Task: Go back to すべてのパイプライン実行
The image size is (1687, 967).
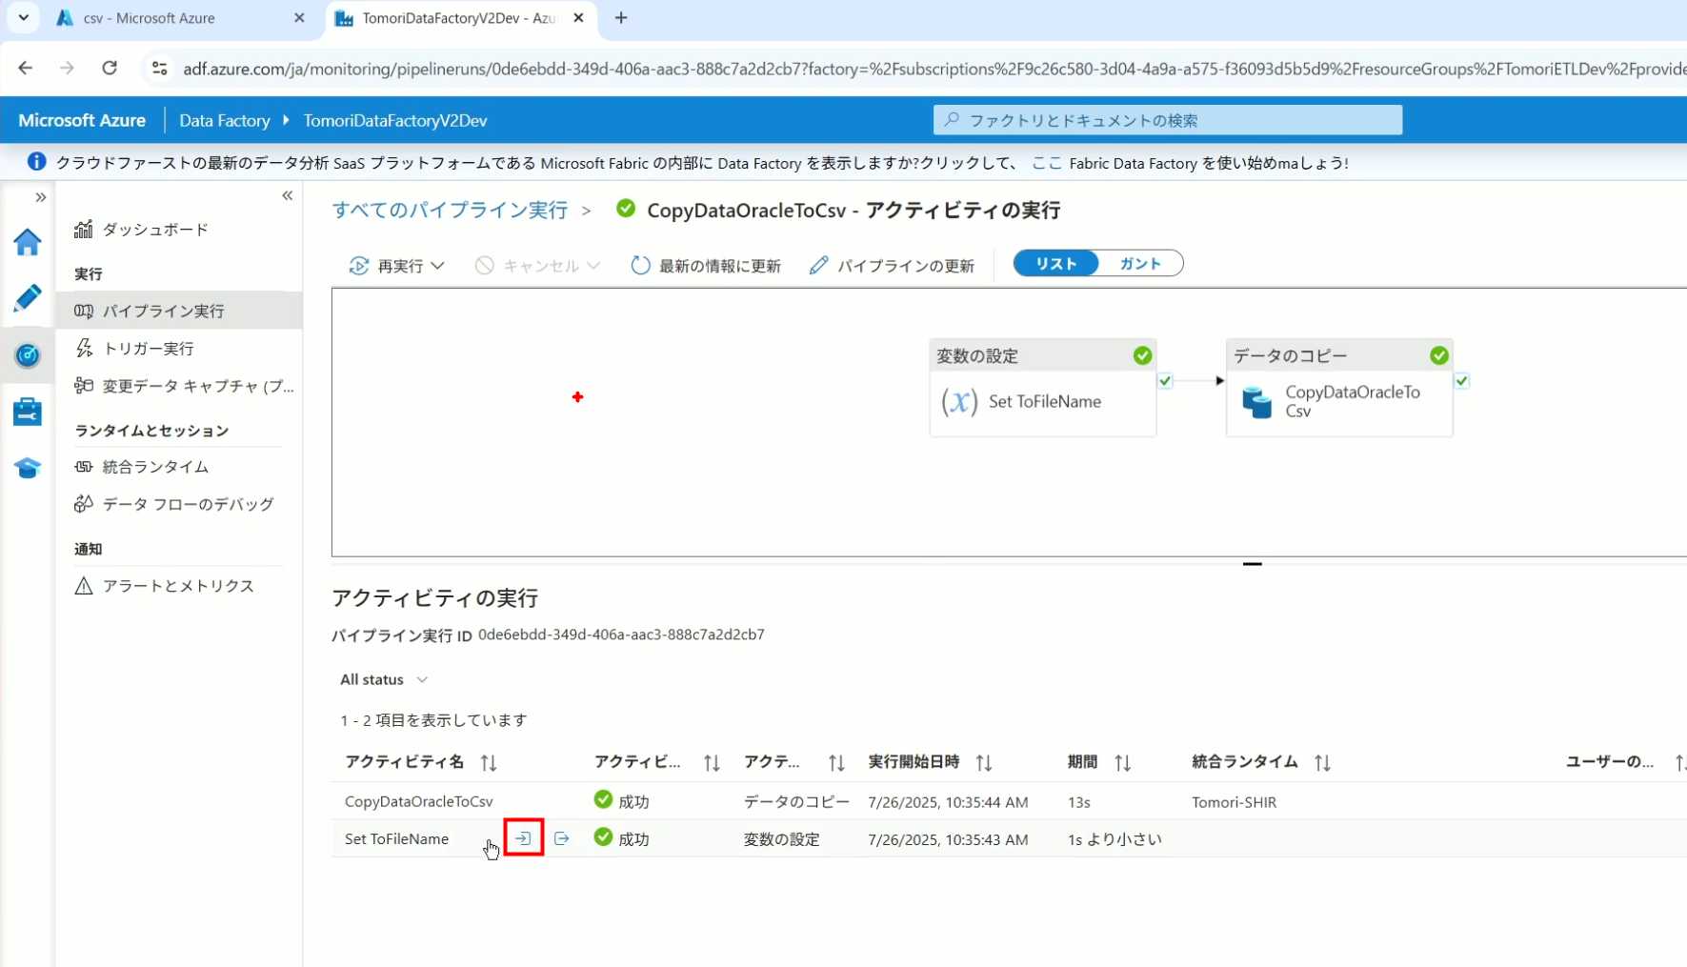Action: click(450, 211)
